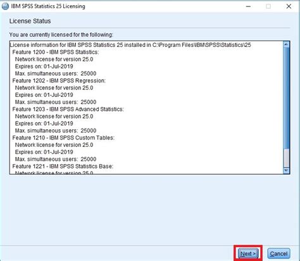This screenshot has width=300, height=261.
Task: Select the line 'Feature 1202 - IBM SPSS Regression'
Action: click(x=59, y=80)
